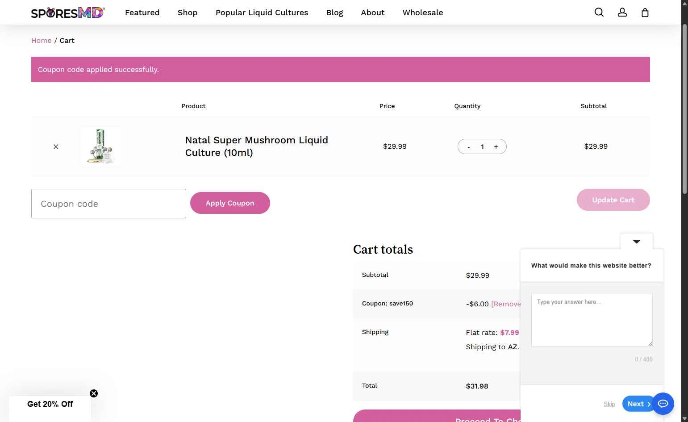
Task: Click the Coupon code input field
Action: point(108,204)
